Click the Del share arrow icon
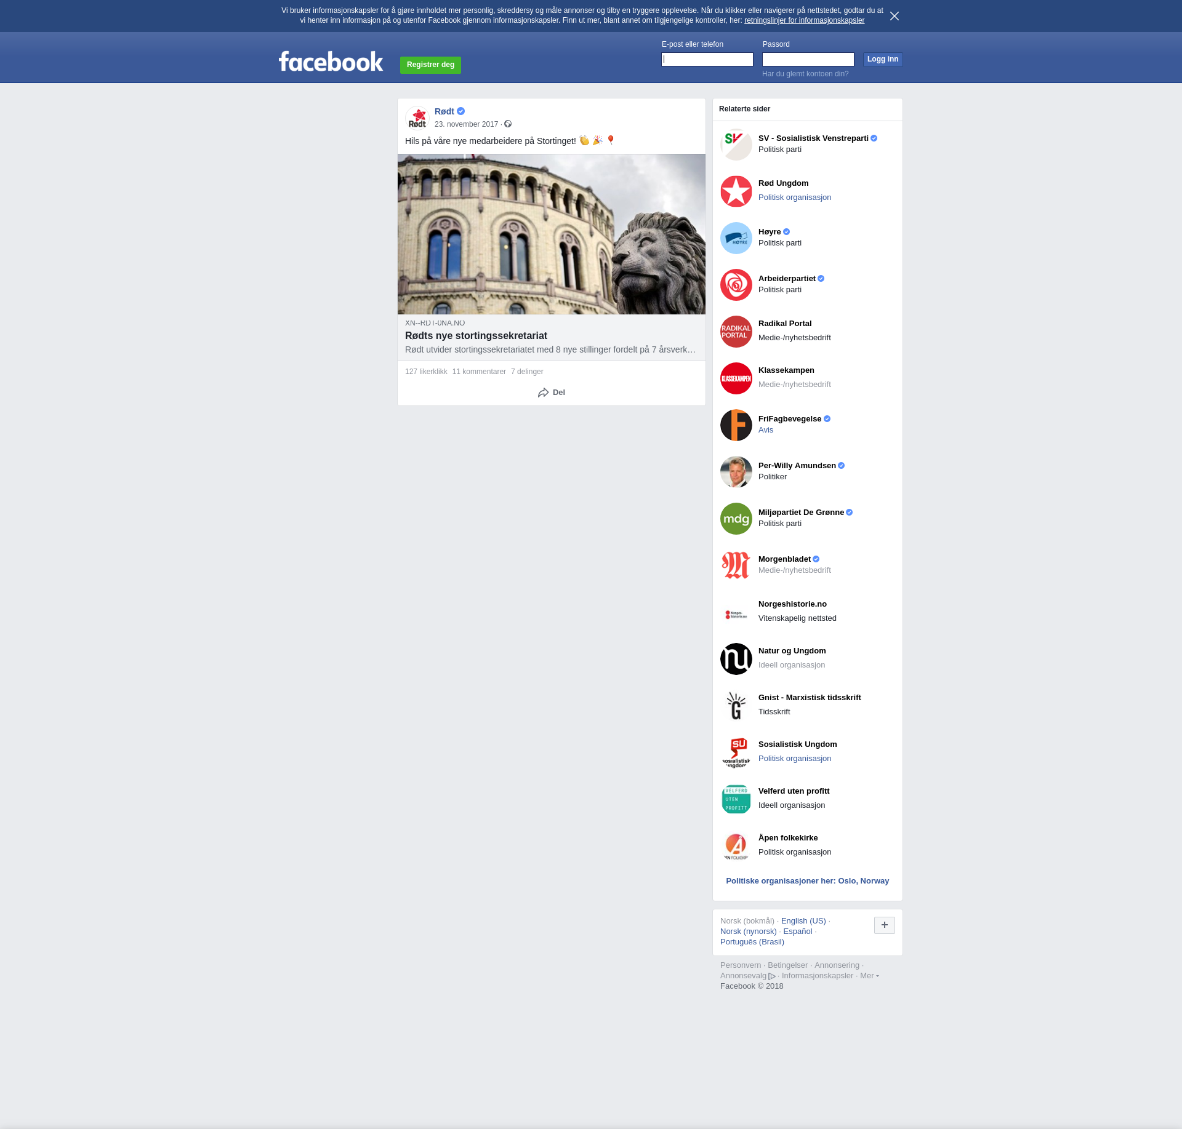Viewport: 1182px width, 1129px height. click(543, 393)
